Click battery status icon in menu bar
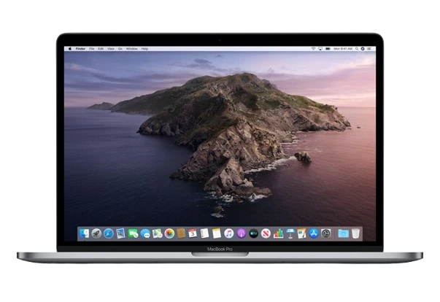 (328, 49)
